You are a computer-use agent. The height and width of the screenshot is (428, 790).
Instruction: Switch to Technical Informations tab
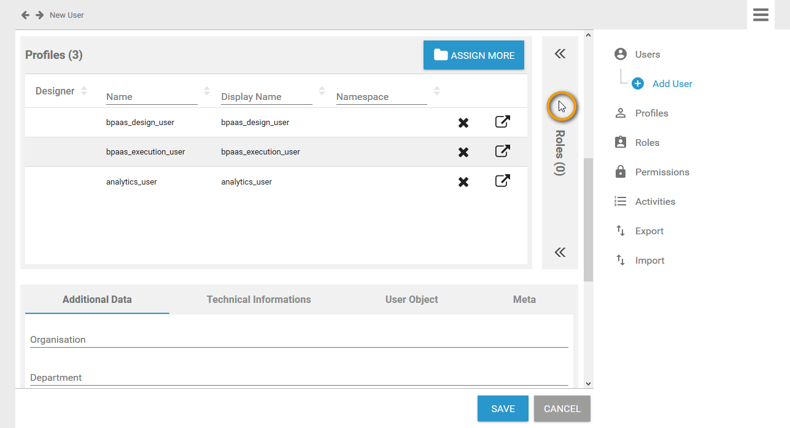coord(258,300)
